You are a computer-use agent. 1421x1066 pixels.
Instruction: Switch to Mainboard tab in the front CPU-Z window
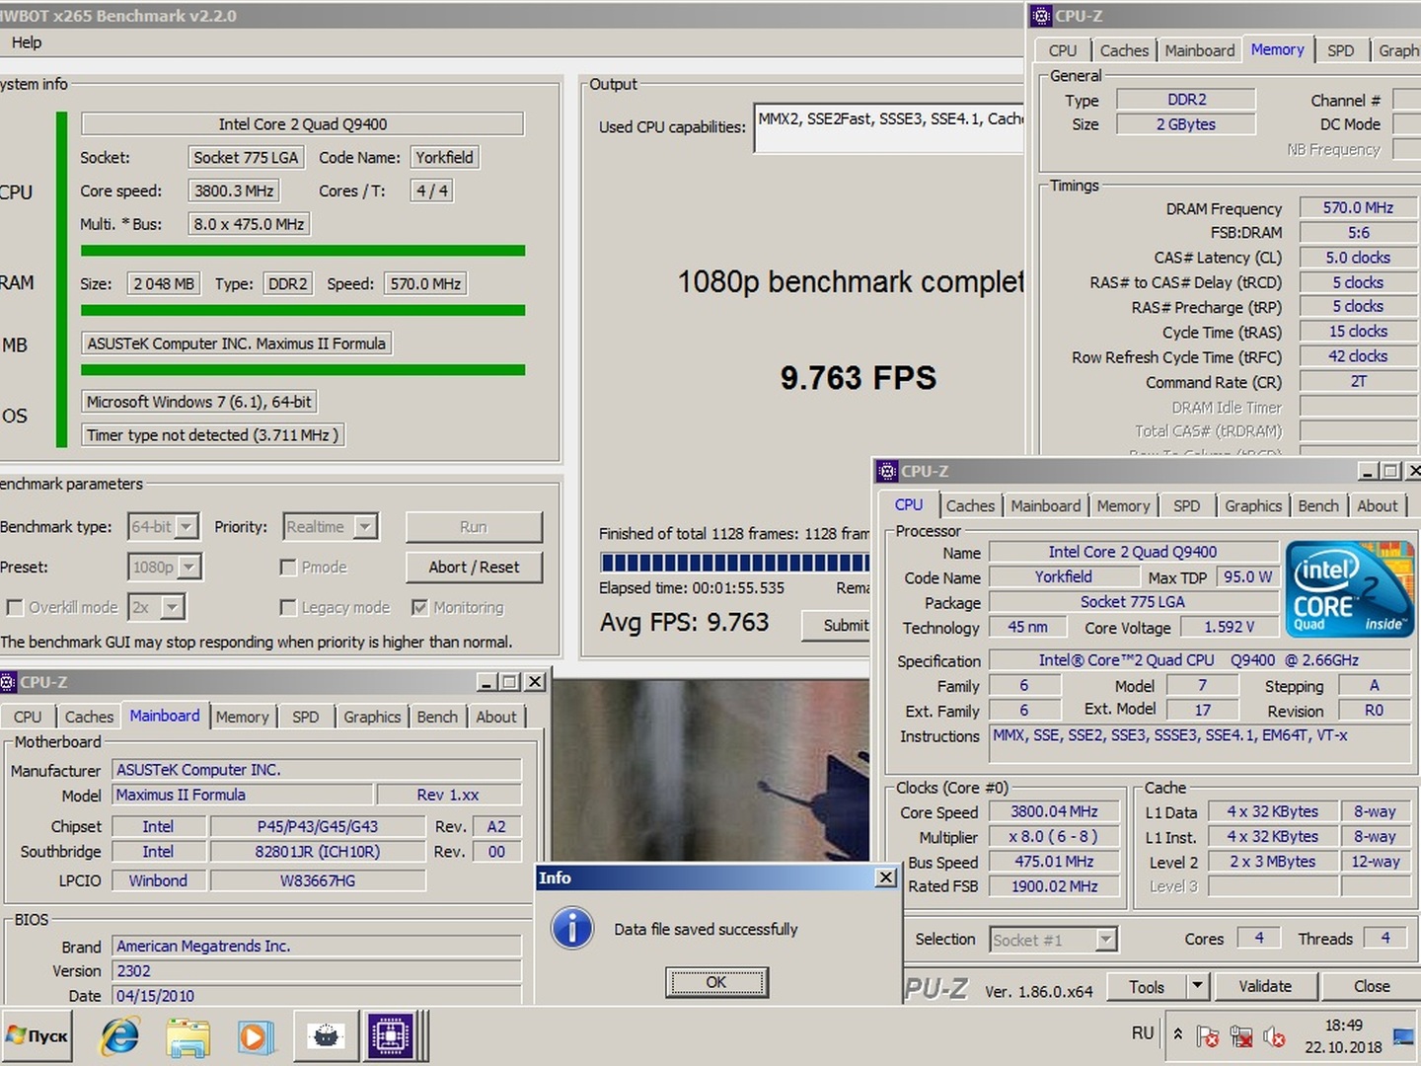coord(1046,505)
